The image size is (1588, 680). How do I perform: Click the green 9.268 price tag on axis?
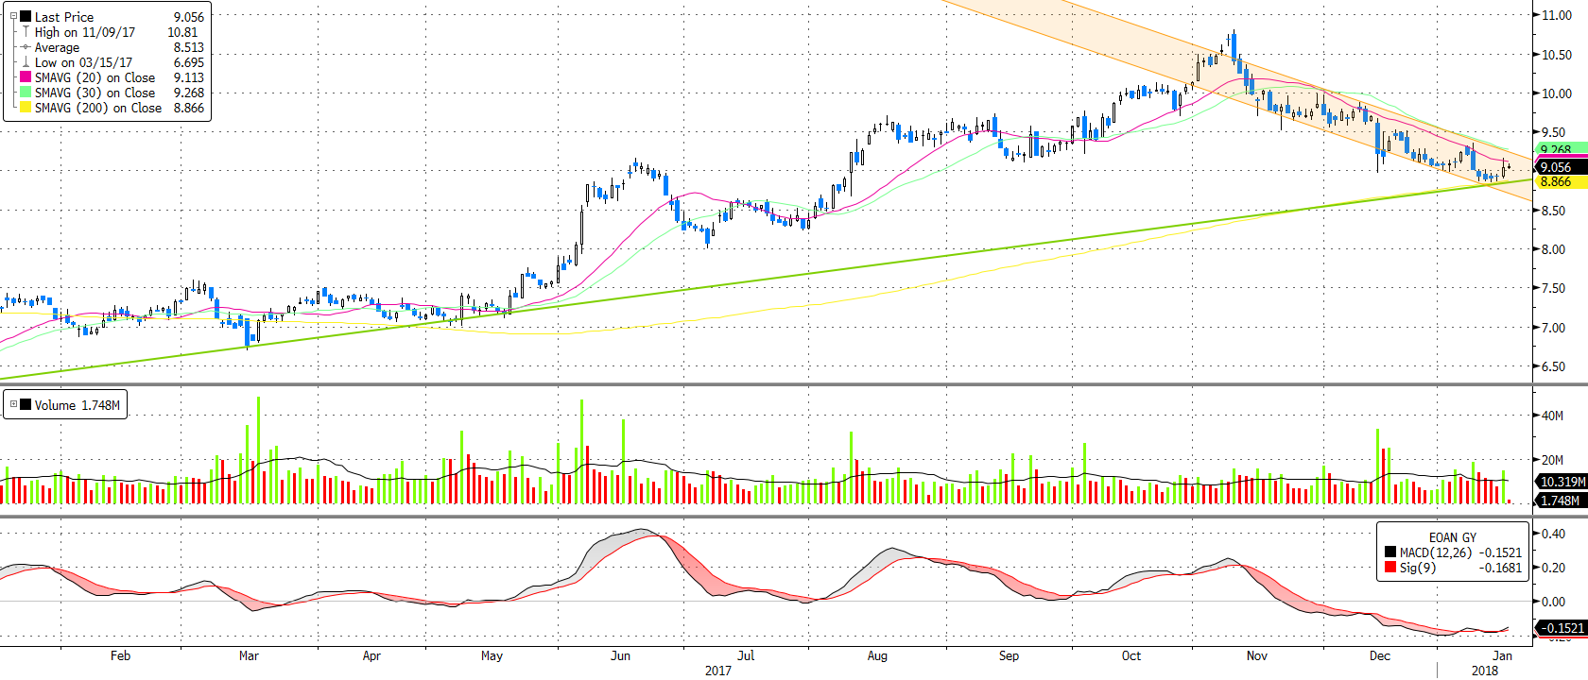click(x=1561, y=149)
